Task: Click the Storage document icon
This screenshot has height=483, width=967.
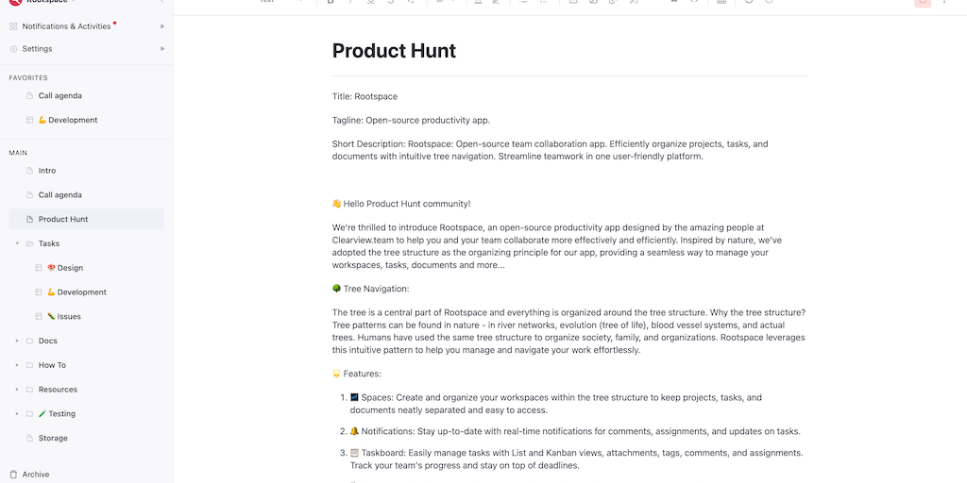Action: 30,439
